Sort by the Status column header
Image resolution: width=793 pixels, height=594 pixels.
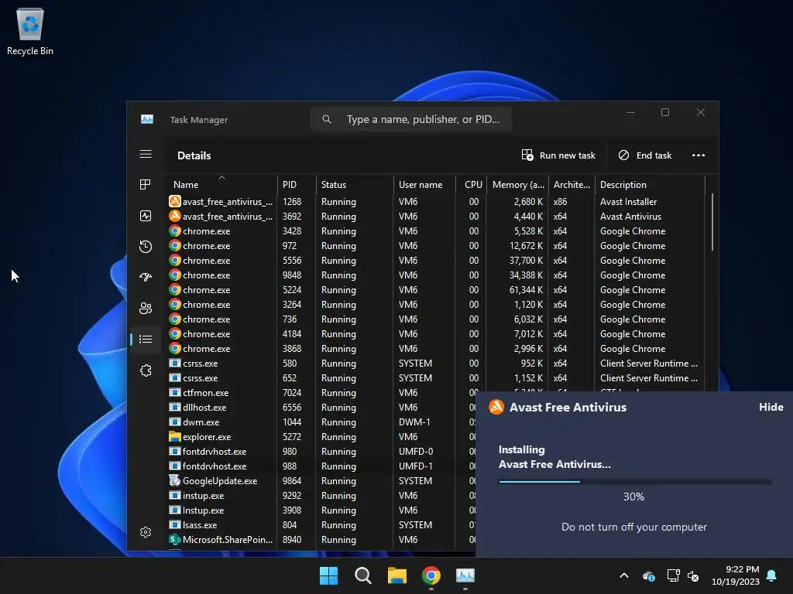tap(355, 185)
